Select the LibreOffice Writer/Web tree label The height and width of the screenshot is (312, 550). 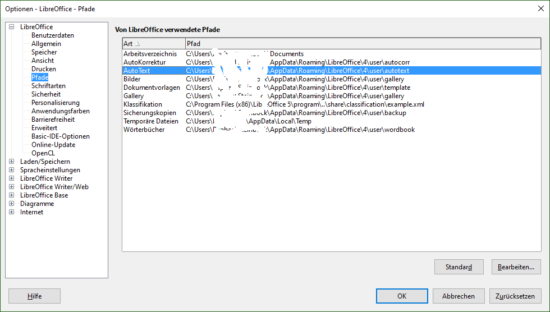[x=54, y=186]
